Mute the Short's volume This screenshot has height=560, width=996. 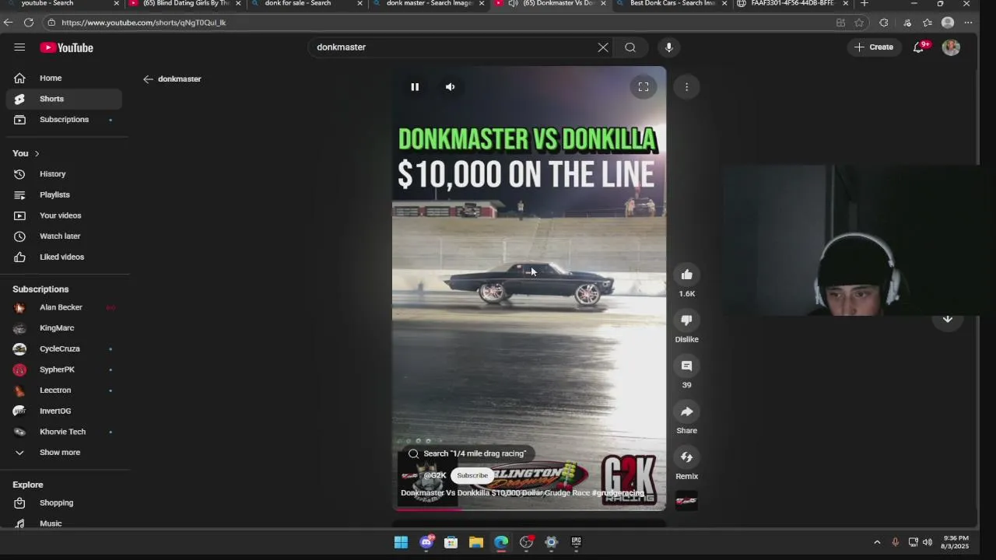[x=450, y=87]
